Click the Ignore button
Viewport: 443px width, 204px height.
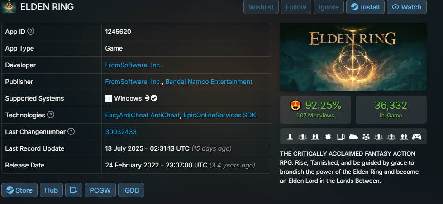coord(329,7)
